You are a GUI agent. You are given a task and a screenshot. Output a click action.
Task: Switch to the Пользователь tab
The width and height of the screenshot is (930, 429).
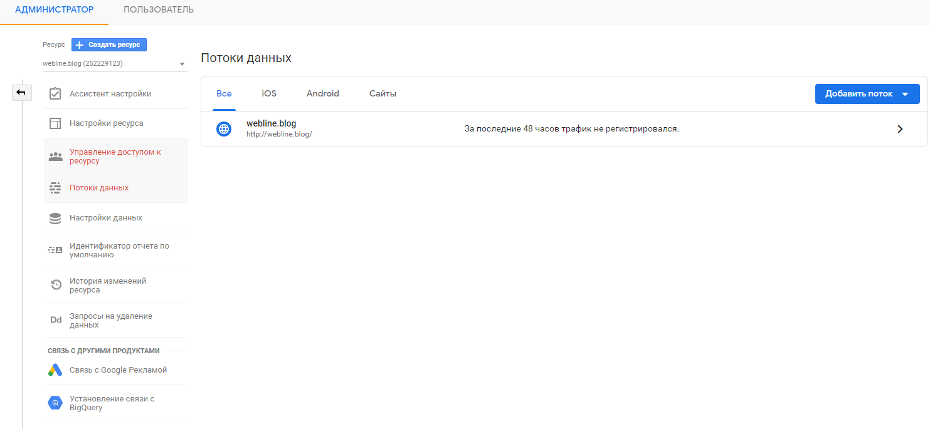(x=159, y=10)
